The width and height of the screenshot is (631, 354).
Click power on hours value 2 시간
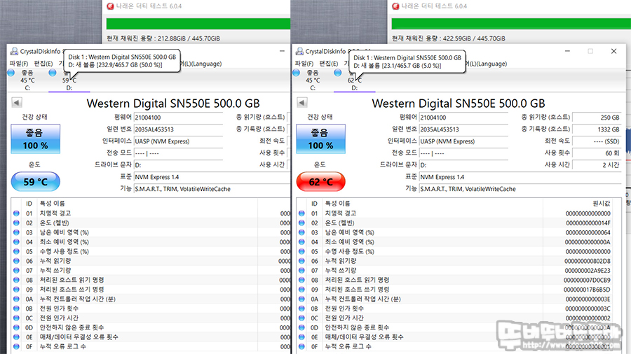pos(597,165)
